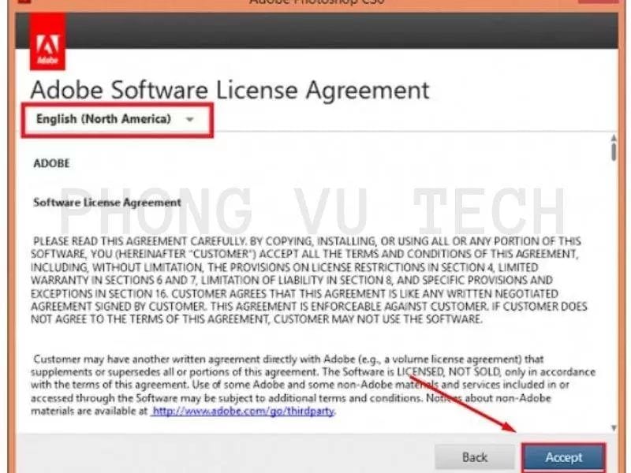
Task: Open the adobe.com/go/thirdparty link
Action: pos(244,411)
